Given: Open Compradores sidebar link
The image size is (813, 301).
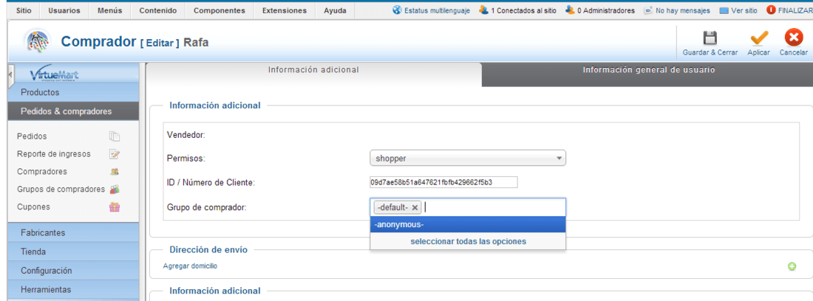Looking at the screenshot, I should tap(42, 172).
